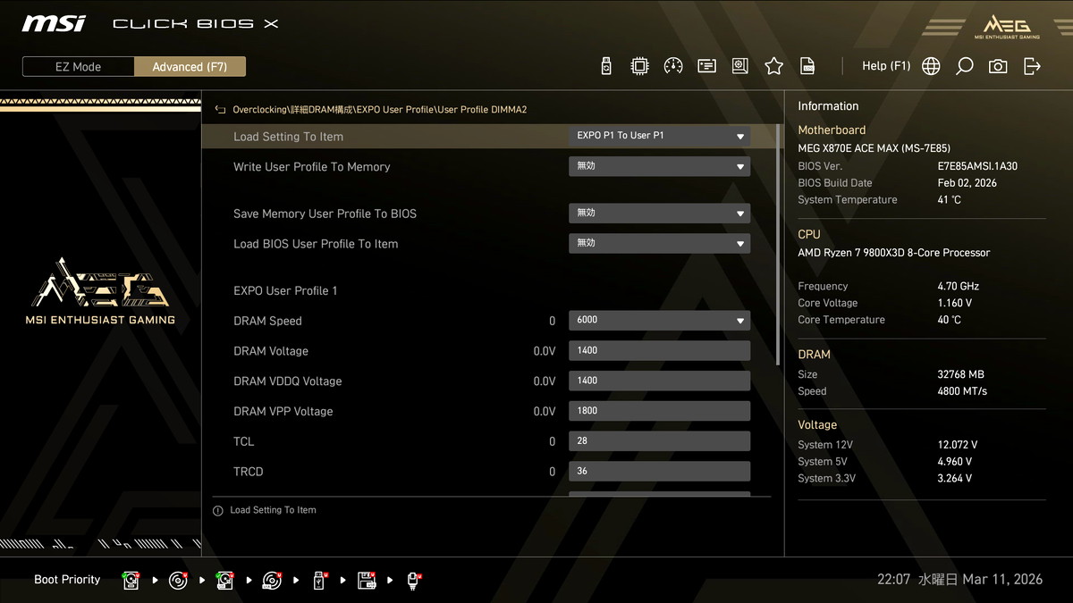The height and width of the screenshot is (603, 1073).
Task: Click the breadcrumb back arrow
Action: [220, 110]
